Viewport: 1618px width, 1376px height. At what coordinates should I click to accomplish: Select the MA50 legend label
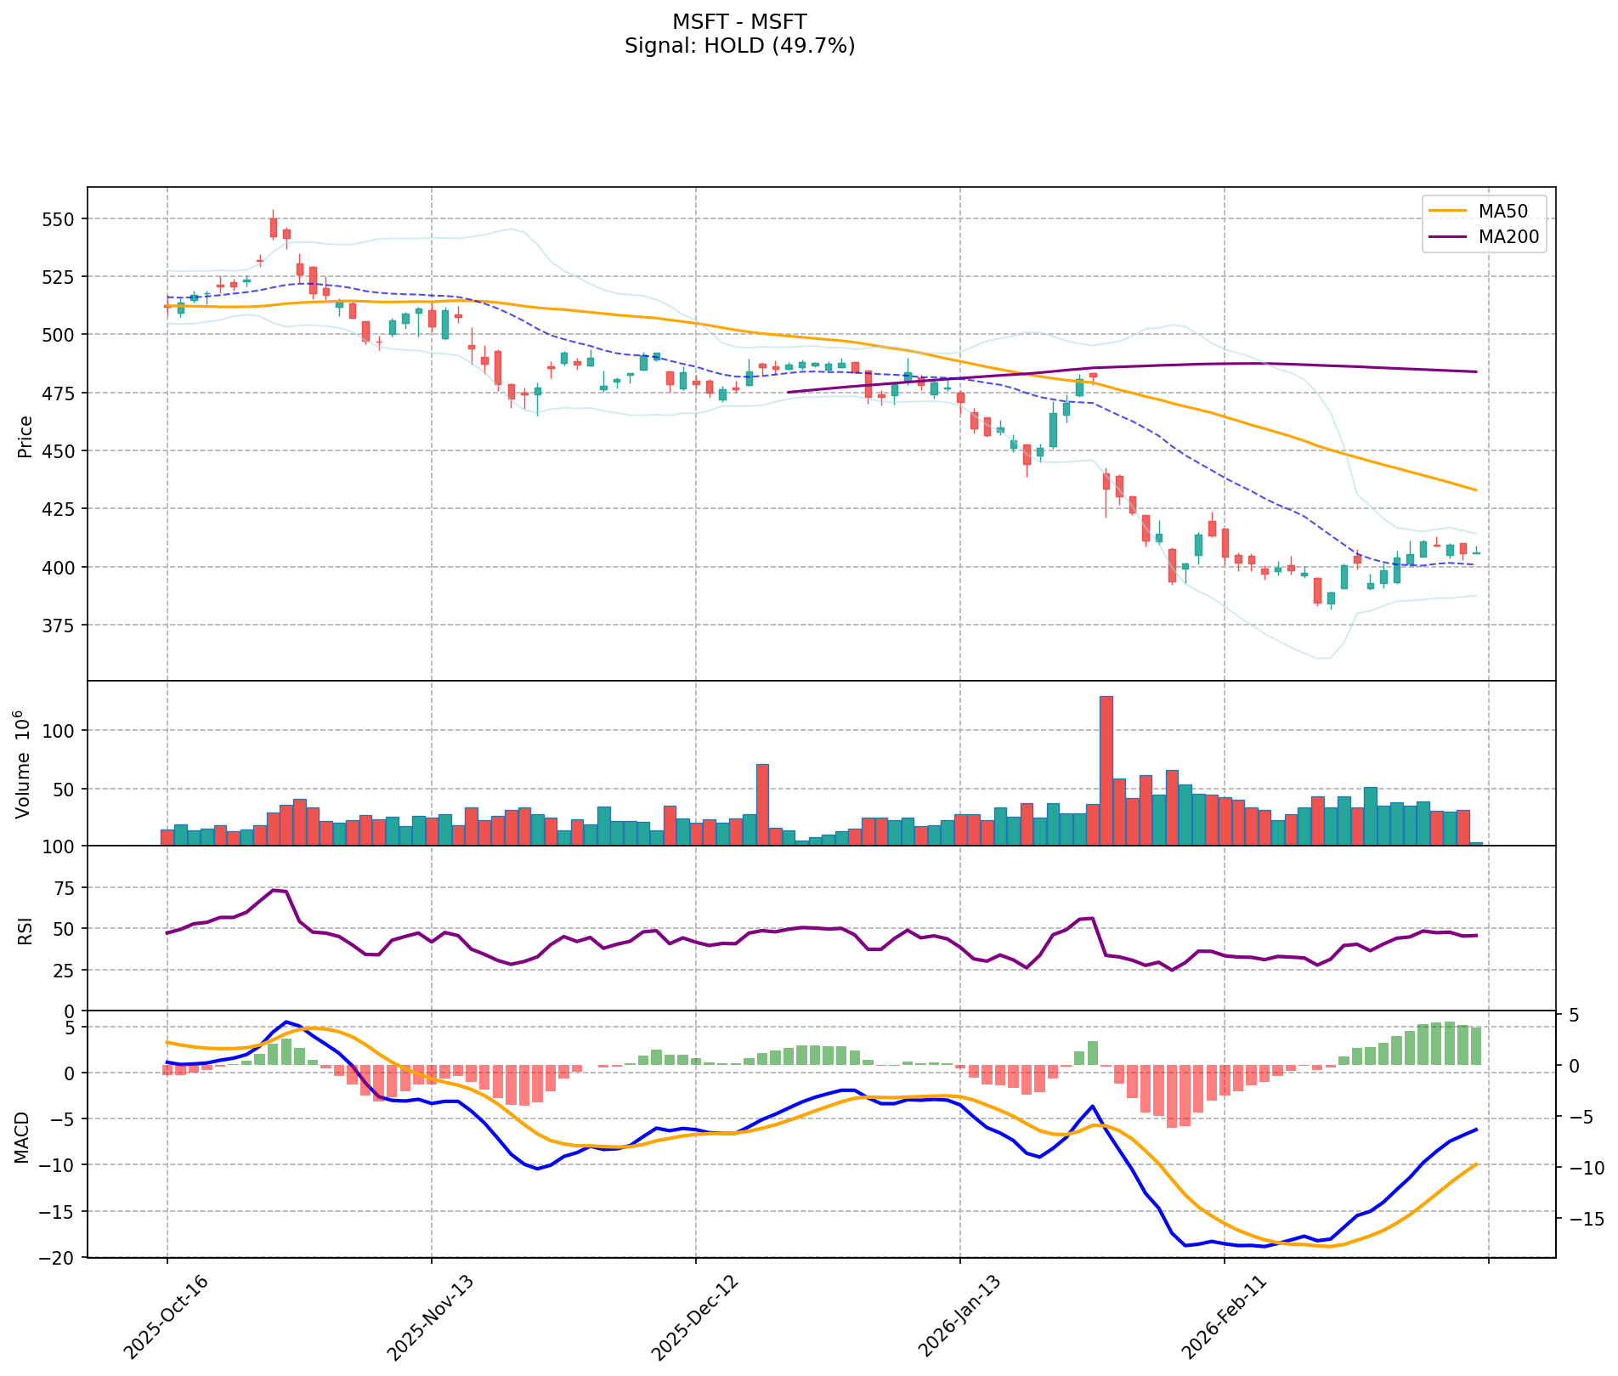(1503, 210)
